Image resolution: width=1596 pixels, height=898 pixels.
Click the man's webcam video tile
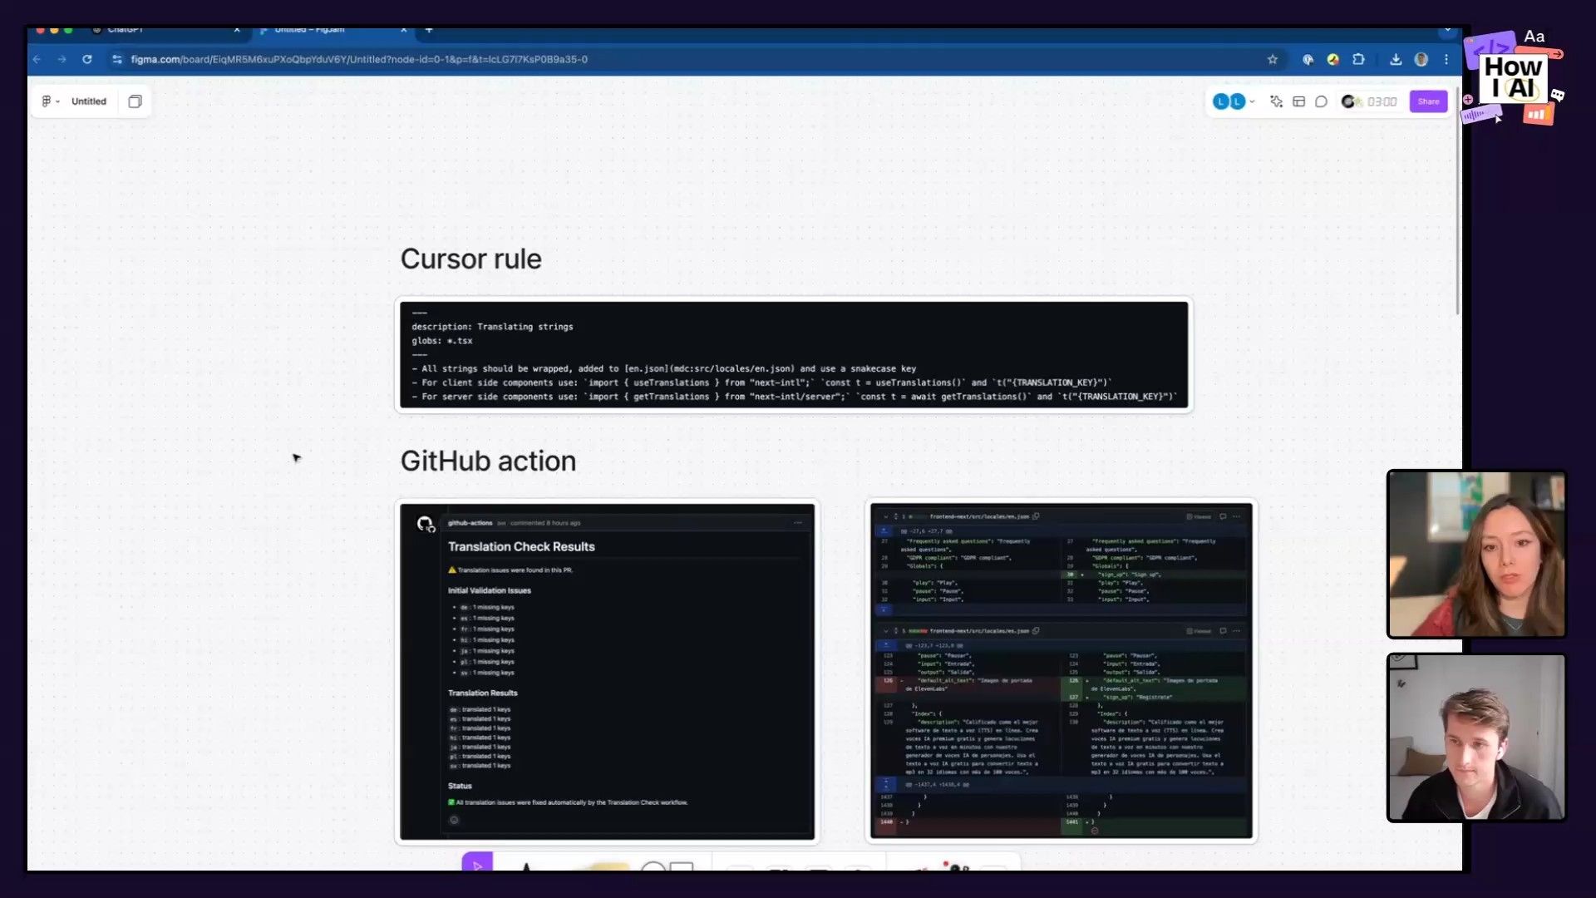tap(1476, 738)
